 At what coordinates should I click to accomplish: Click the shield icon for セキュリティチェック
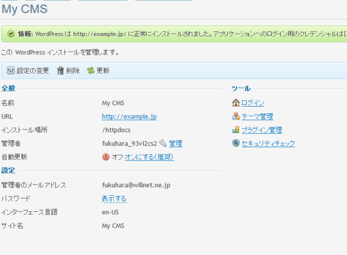click(x=236, y=144)
